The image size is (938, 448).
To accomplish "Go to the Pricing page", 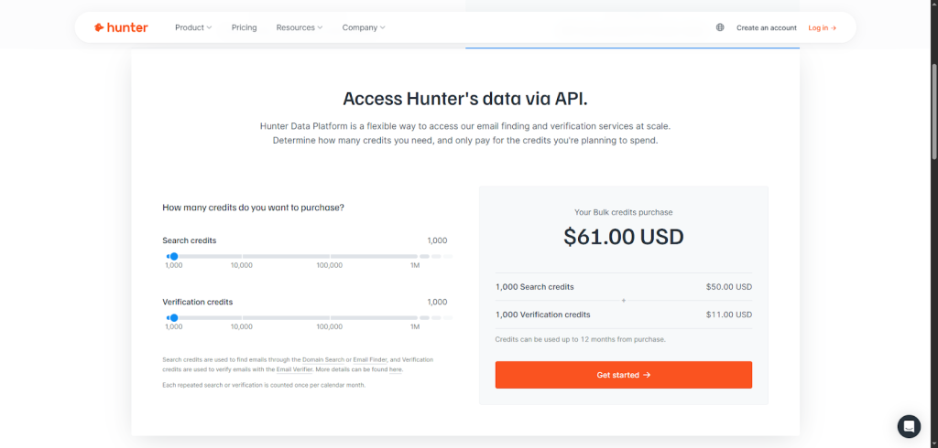I will tap(244, 27).
